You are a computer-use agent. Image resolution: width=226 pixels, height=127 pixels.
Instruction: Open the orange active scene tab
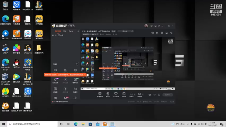(58, 31)
